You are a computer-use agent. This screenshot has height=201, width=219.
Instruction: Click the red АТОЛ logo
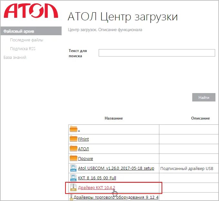click(31, 11)
